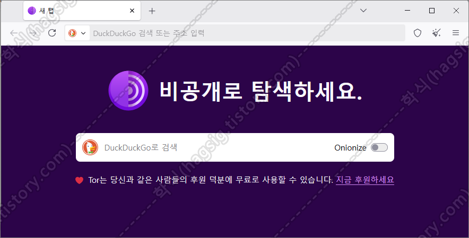
Task: Open the 지금 후원하세요 donate link
Action: [x=365, y=180]
